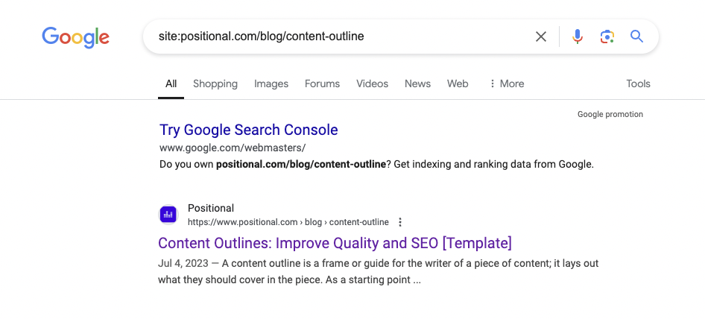705x319 pixels.
Task: Switch to the Web tab
Action: tap(458, 83)
